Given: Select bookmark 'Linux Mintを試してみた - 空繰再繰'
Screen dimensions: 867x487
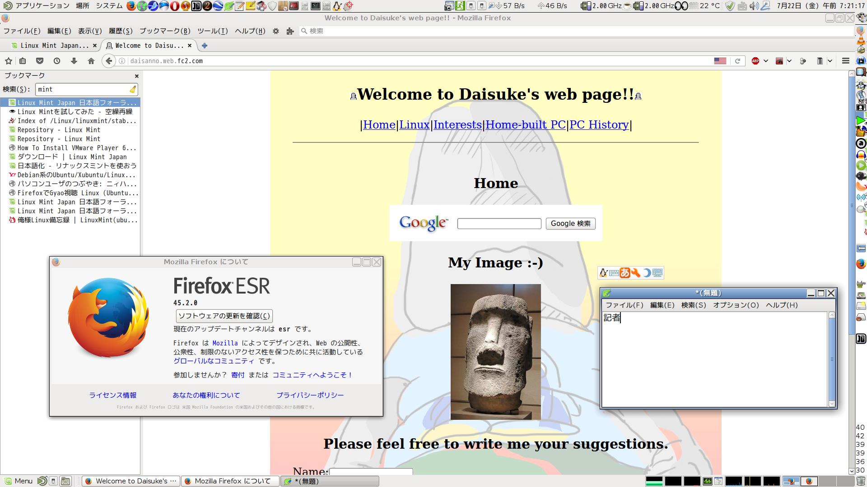Looking at the screenshot, I should 70,112.
